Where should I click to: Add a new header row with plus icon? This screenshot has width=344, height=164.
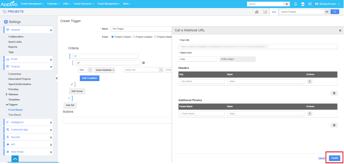[x=334, y=93]
